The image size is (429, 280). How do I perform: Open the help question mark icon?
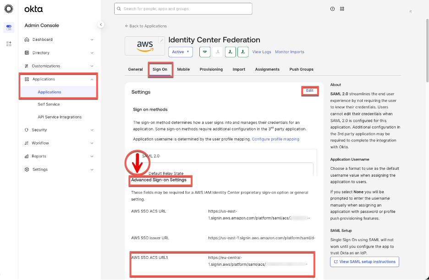pos(332,9)
